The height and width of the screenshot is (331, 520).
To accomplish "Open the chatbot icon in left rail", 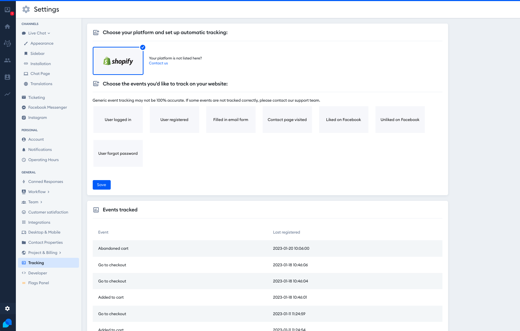I will pyautogui.click(x=7, y=43).
